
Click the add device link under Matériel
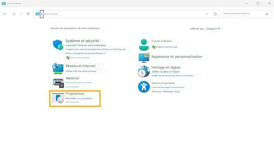click(x=72, y=87)
